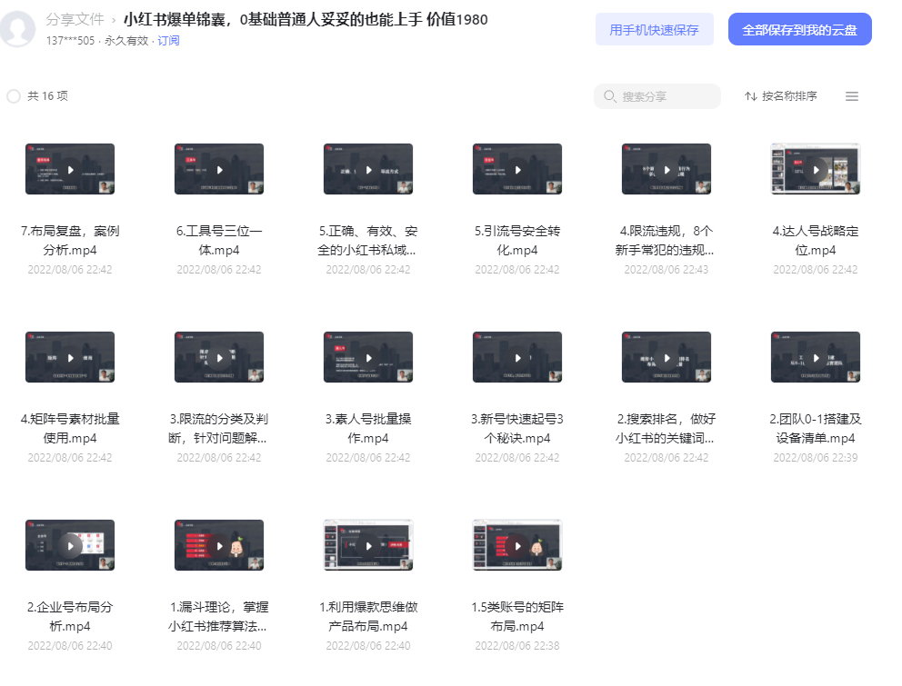902x686 pixels.
Task: Toggle the select-all circle next to 共16项
Action: (14, 96)
